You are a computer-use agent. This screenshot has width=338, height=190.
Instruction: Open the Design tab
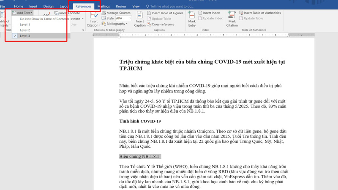(48, 6)
